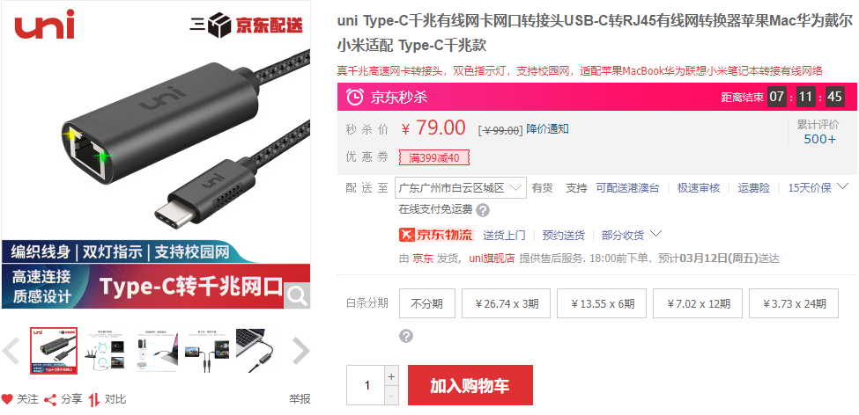Open the 广东广州市白云区城区 delivery address dropdown
Viewport: 859px width, 415px height.
click(460, 187)
